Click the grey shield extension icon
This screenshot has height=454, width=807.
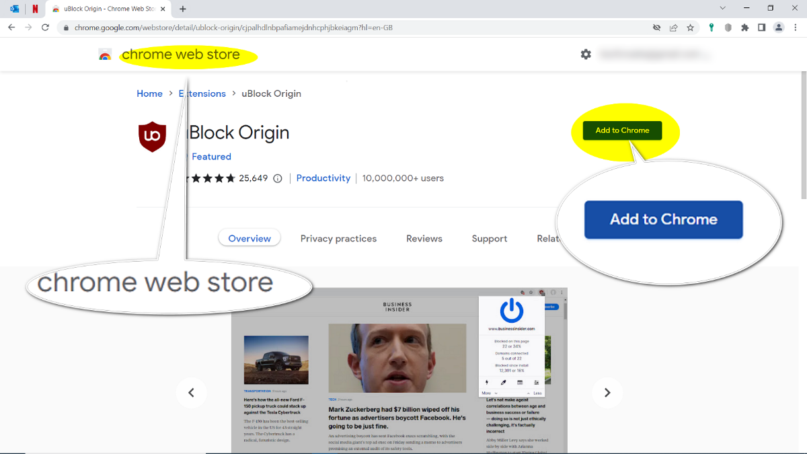coord(728,28)
